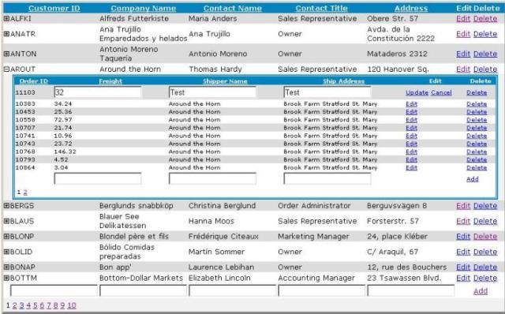
Task: Edit order 10741
Action: (x=411, y=136)
